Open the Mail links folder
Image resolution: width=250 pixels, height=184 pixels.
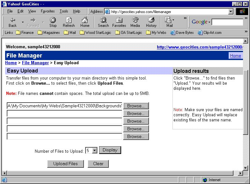(x=70, y=33)
